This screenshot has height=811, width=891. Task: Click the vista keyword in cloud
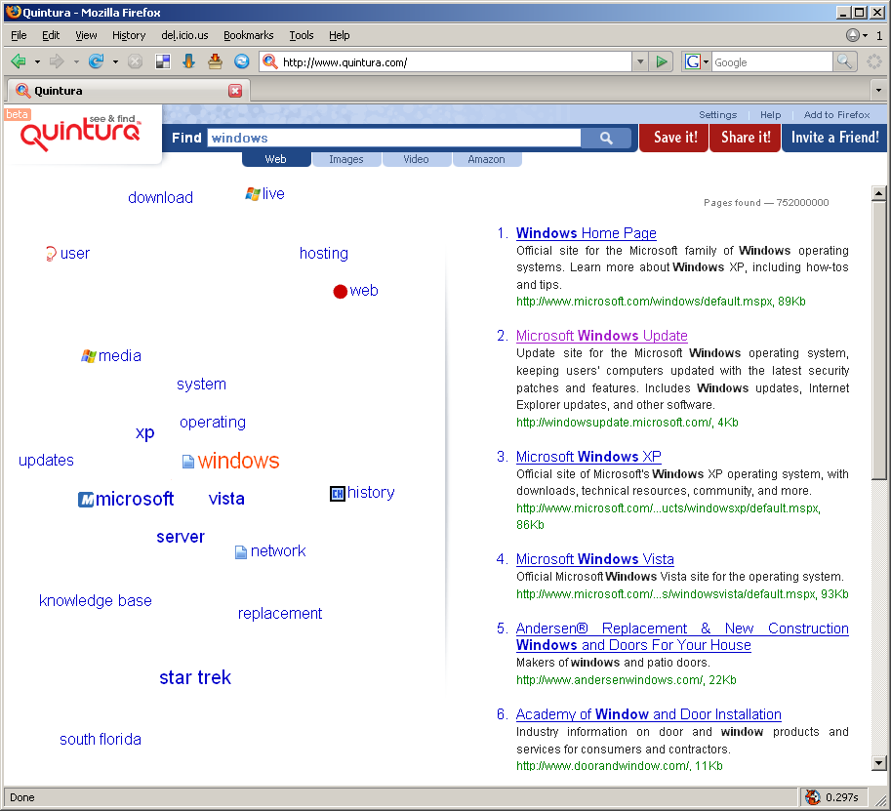click(226, 499)
